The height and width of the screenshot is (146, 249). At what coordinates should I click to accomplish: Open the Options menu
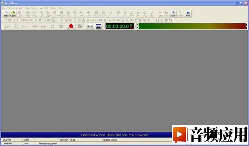[x=44, y=8]
